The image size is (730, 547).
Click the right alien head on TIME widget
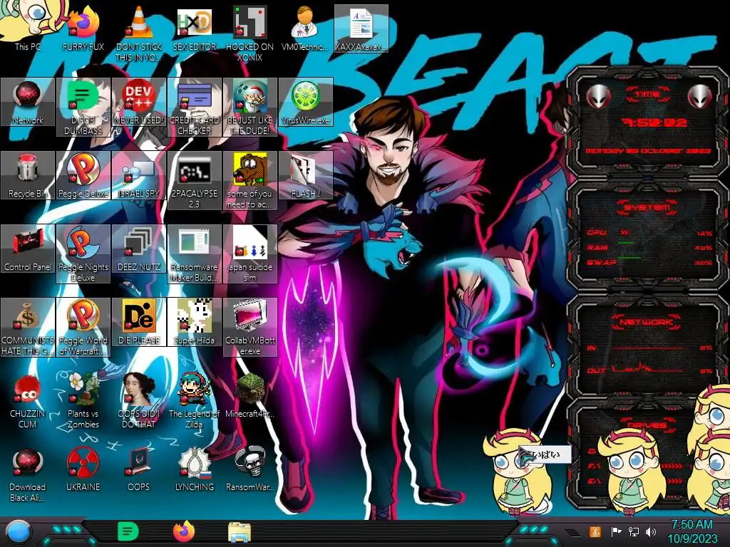[700, 97]
